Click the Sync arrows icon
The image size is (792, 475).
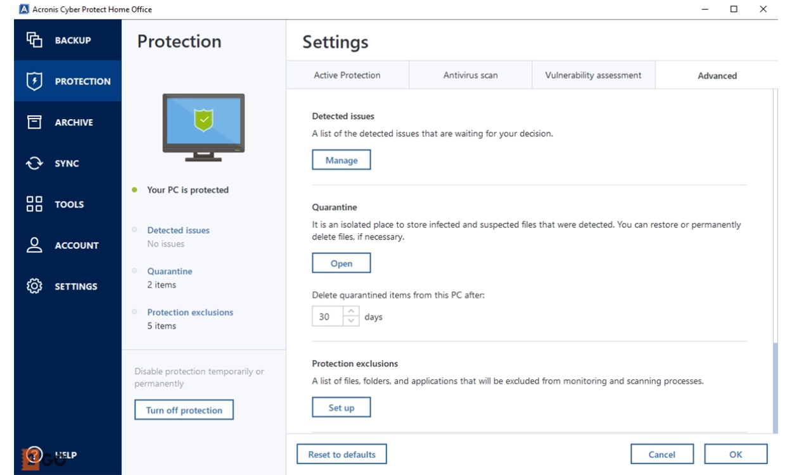coord(34,163)
